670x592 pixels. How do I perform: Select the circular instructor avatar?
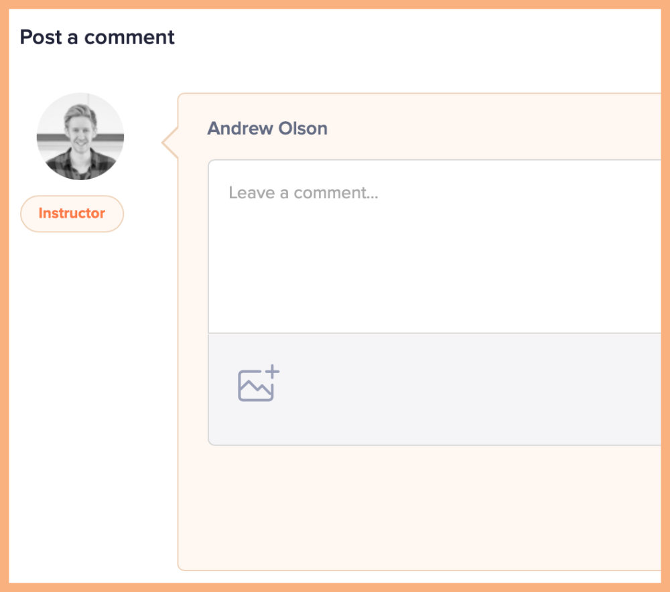80,136
